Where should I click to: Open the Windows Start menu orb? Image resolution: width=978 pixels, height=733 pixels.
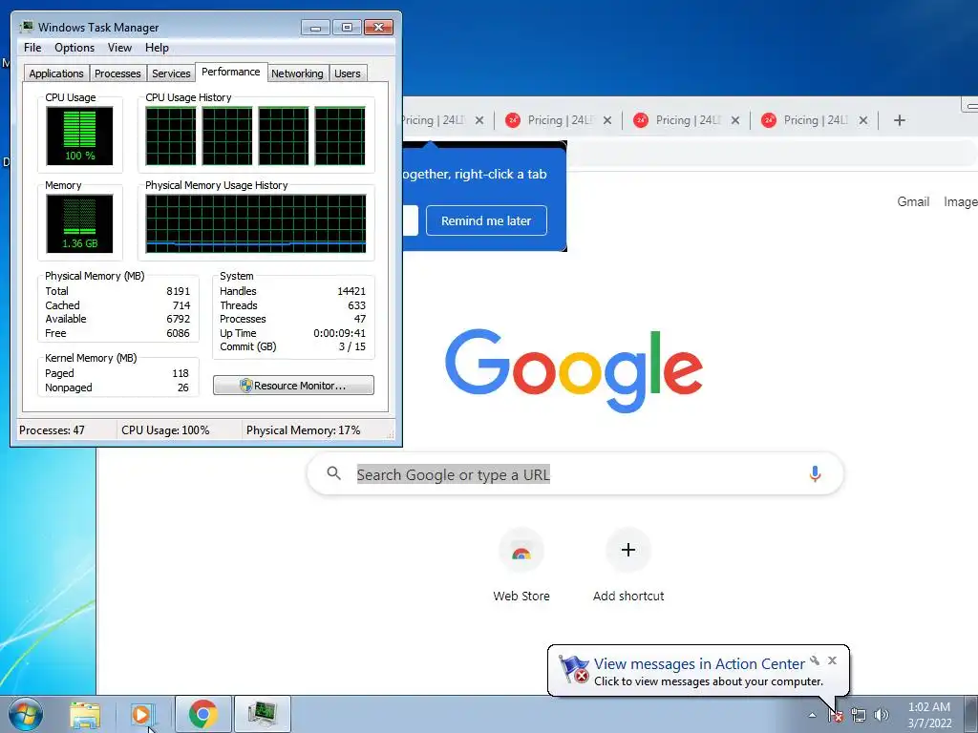26,714
